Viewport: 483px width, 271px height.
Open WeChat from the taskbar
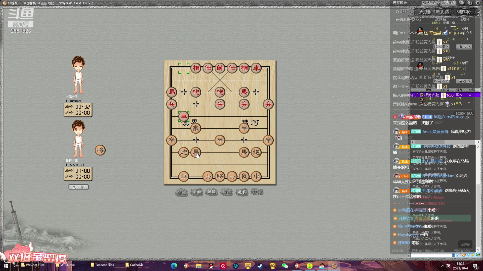[285, 266]
